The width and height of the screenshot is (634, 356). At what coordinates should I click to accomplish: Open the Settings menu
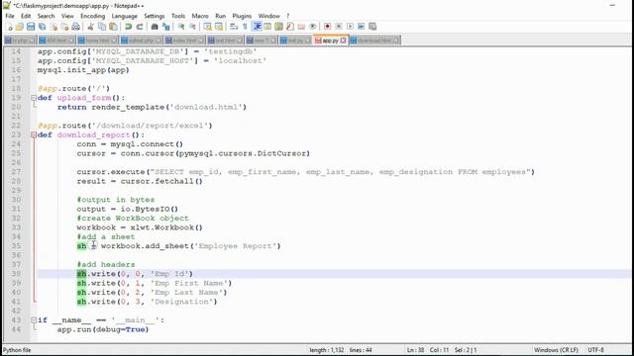coord(155,16)
